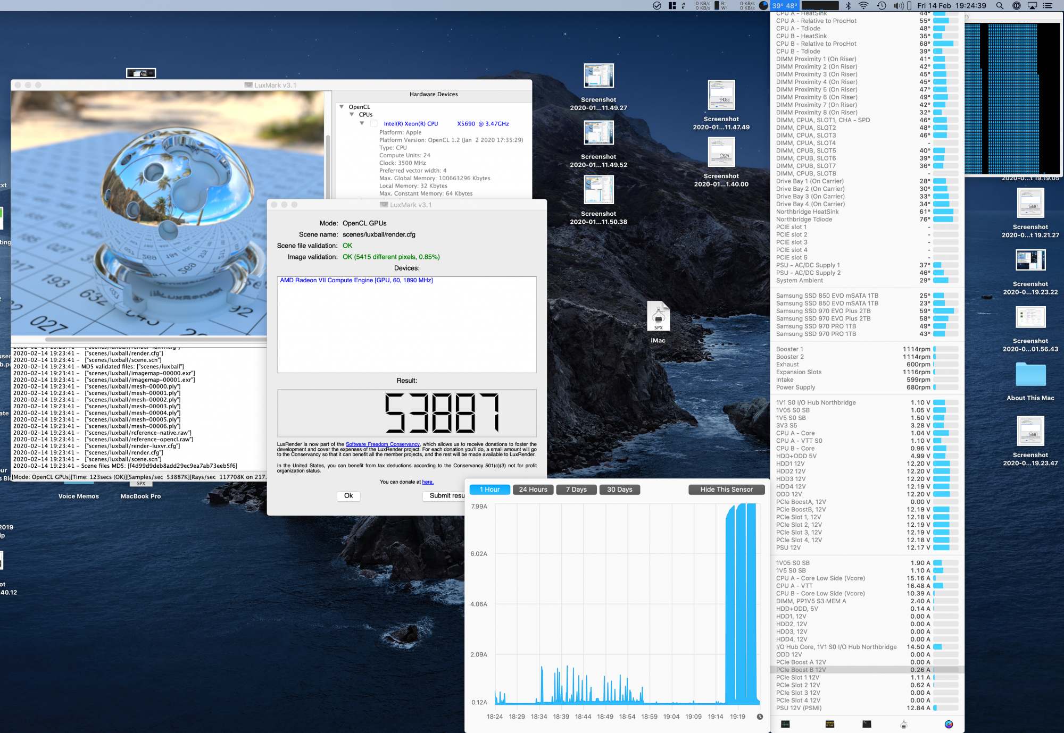Open Screenshot 2020-01...11.49.27 thumbnail
This screenshot has height=733, width=1064.
(x=598, y=76)
